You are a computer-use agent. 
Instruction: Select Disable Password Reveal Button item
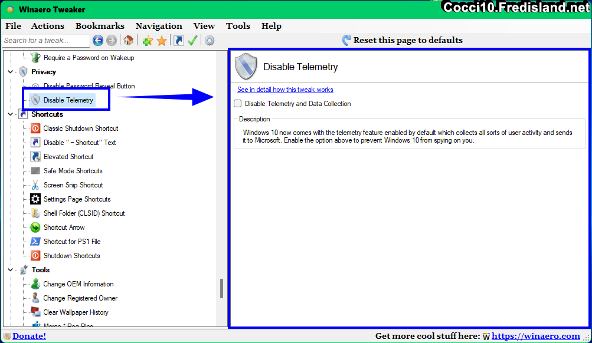click(89, 86)
